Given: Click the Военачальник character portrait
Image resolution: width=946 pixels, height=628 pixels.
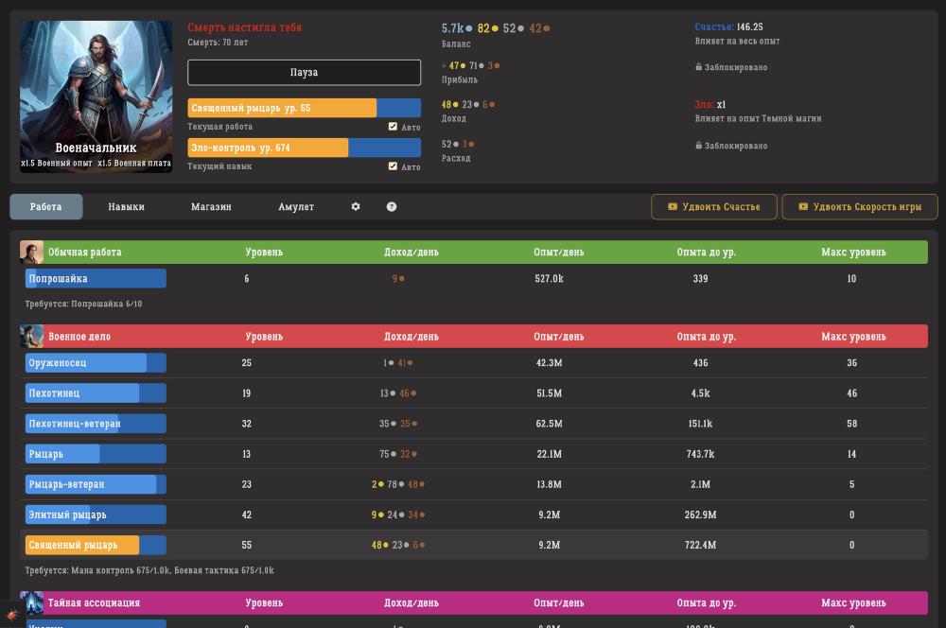Looking at the screenshot, I should pos(96,96).
